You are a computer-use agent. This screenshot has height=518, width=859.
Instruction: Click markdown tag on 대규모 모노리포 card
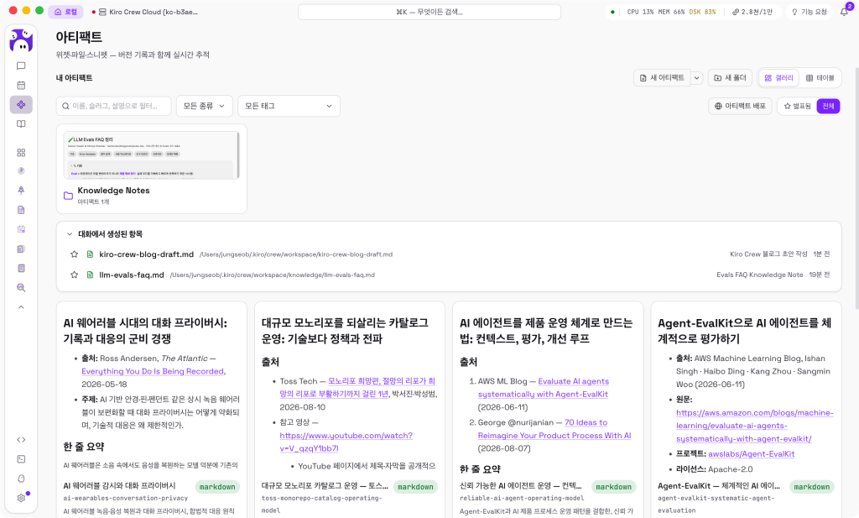tap(415, 487)
